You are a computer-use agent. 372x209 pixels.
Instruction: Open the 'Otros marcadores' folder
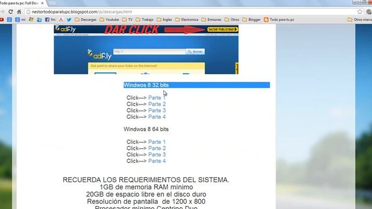[x=360, y=20]
